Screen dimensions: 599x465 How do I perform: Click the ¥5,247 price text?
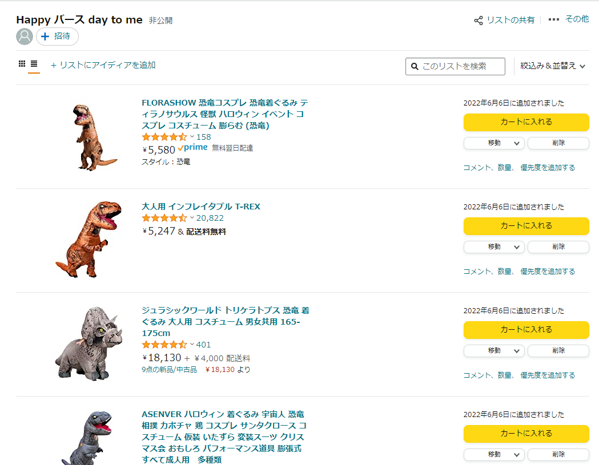pyautogui.click(x=159, y=231)
